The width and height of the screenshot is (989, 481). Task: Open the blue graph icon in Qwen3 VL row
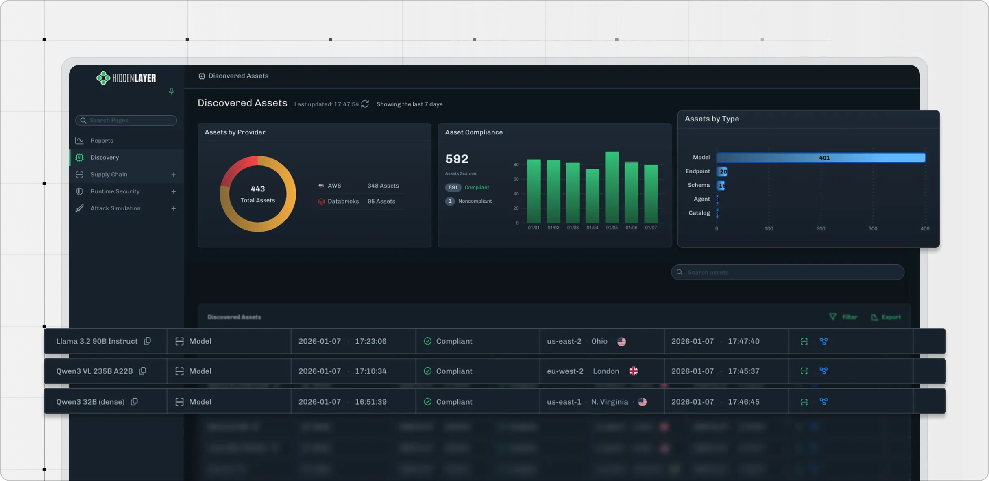823,371
